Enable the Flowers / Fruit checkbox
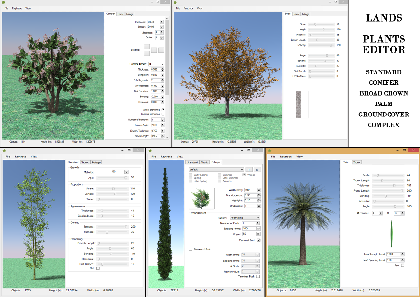This screenshot has width=420, height=297. (x=190, y=249)
